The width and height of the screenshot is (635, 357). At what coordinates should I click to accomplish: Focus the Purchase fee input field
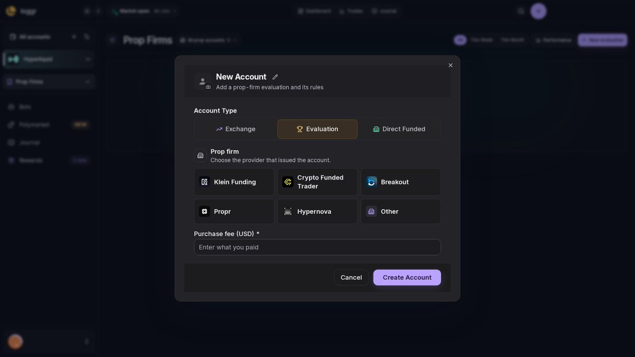click(317, 247)
